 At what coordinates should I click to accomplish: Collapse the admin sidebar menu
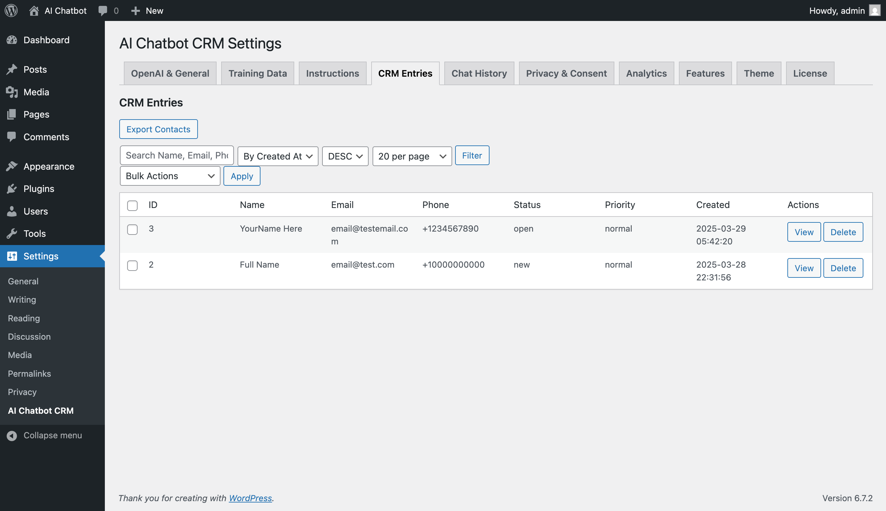tap(52, 435)
